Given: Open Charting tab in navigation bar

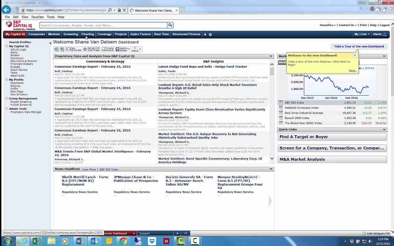Looking at the screenshot, I should pyautogui.click(x=88, y=34).
